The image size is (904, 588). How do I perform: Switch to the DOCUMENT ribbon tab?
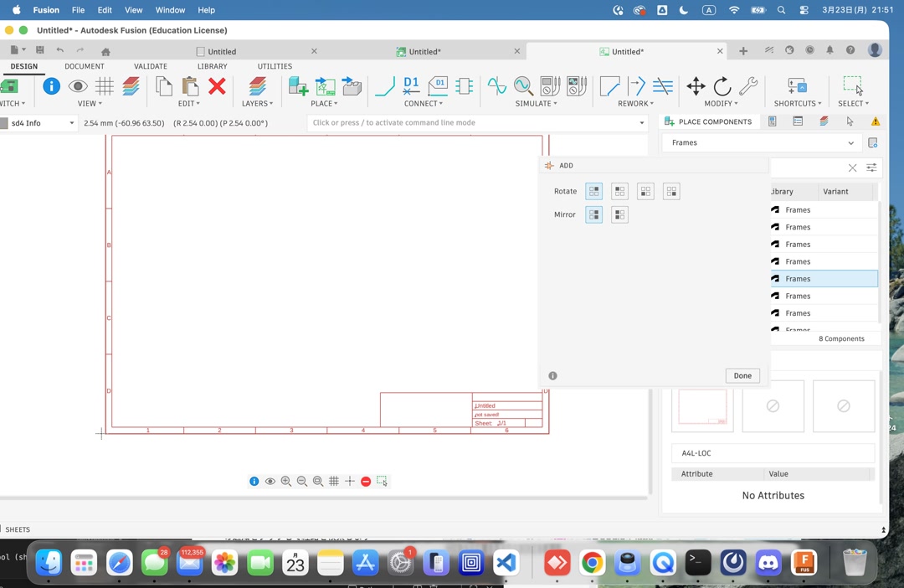[x=85, y=66]
